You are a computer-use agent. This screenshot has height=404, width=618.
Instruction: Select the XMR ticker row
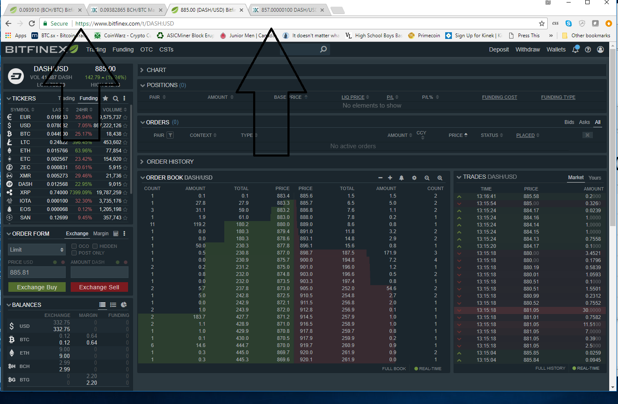point(67,176)
